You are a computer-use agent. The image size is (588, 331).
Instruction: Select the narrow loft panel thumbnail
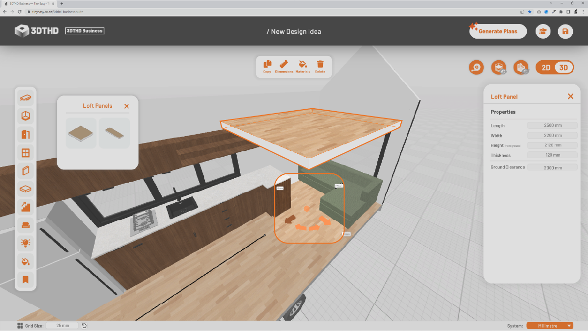(114, 133)
